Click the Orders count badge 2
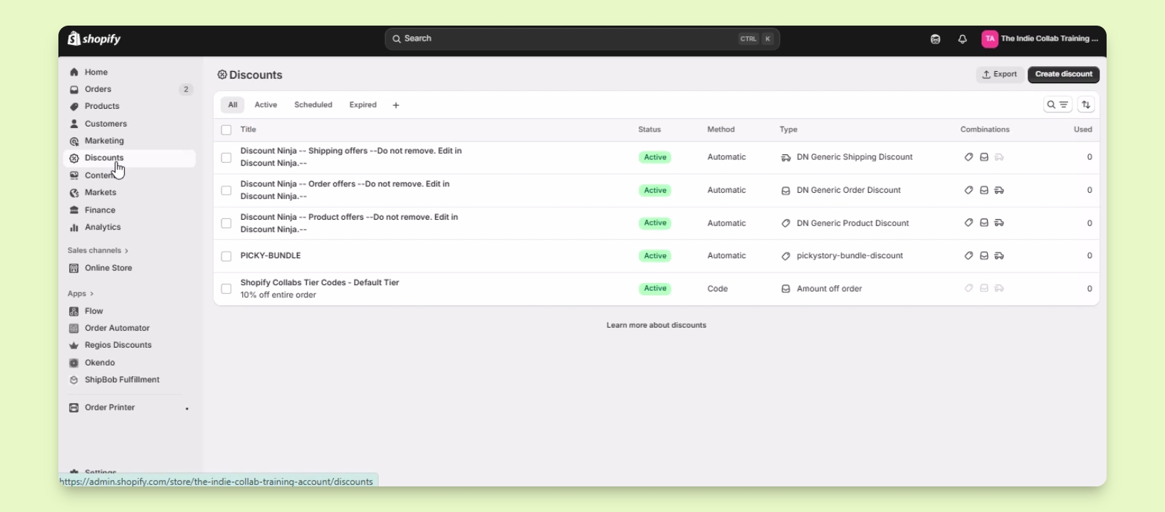The width and height of the screenshot is (1165, 512). pos(186,90)
